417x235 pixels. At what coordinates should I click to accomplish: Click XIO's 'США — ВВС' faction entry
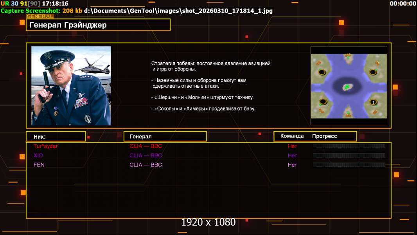[x=146, y=155]
